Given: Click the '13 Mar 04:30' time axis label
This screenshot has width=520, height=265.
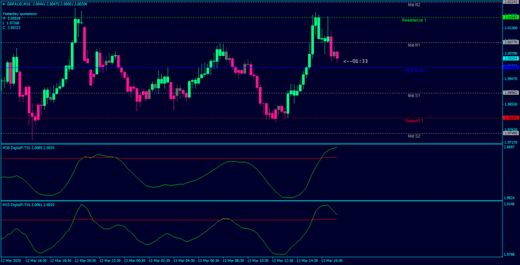Looking at the screenshot, I should point(185,260).
